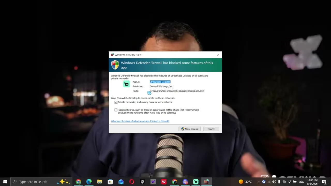Open the clock and calendar flyout

pos(312,182)
